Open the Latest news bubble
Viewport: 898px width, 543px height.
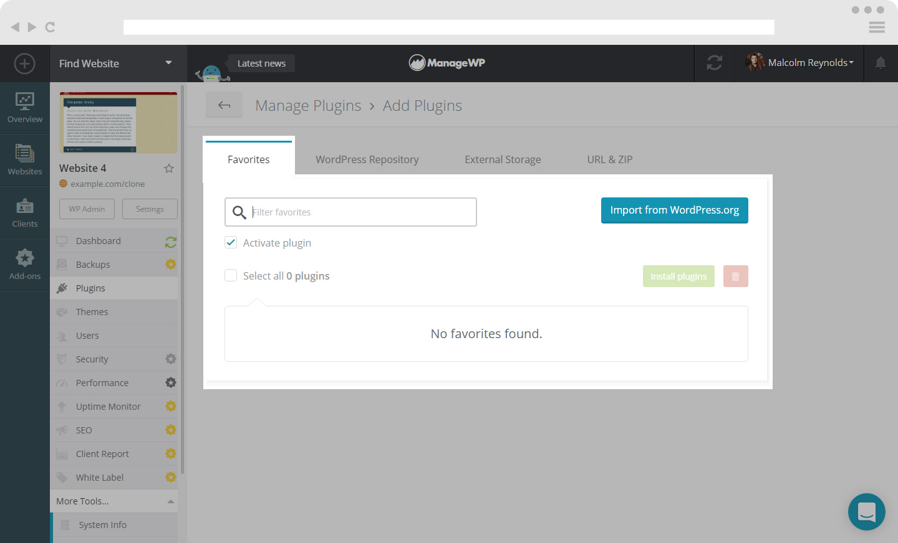point(261,64)
